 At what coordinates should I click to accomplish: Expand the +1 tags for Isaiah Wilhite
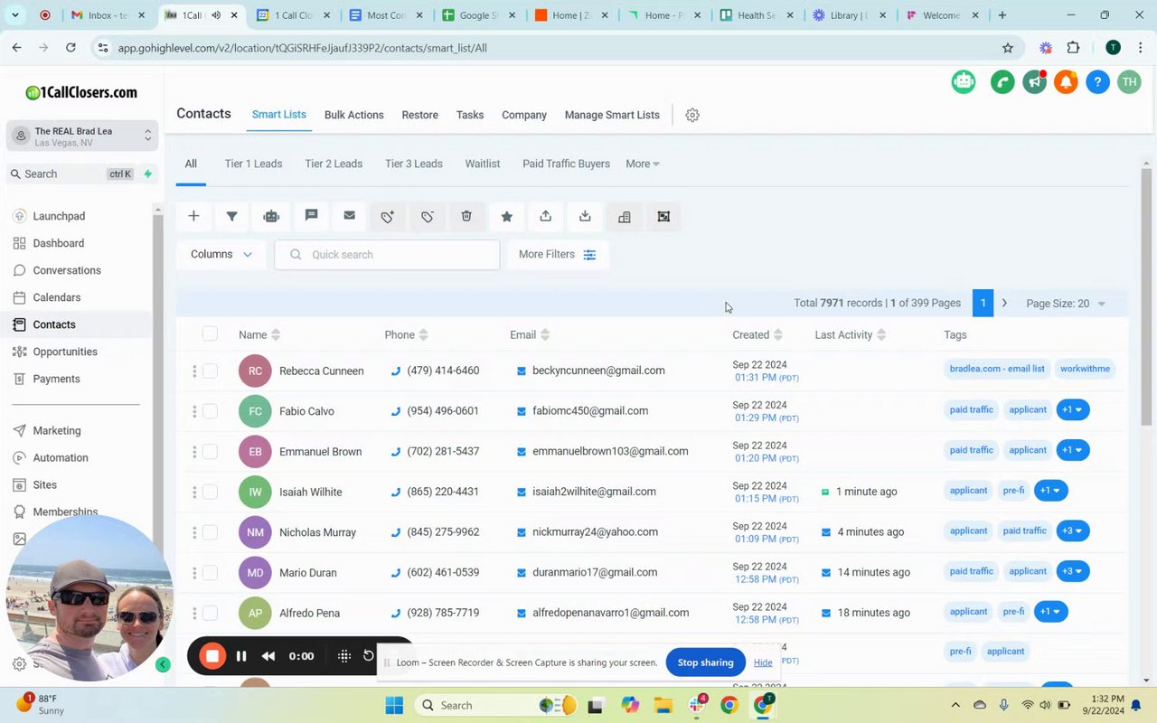[x=1051, y=491]
